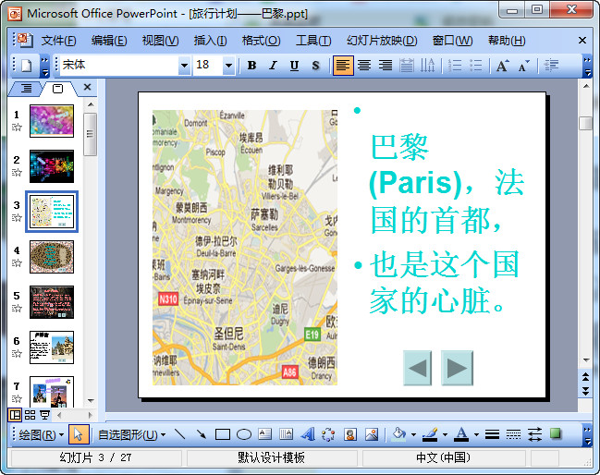
Task: Switch to Slide Sorter view
Action: [30, 415]
